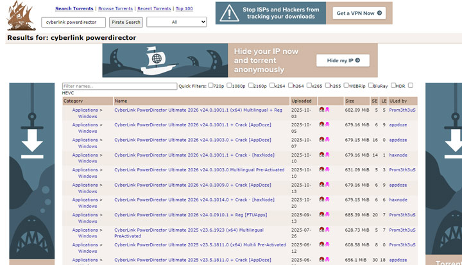Pink skull icon on v23.5.1811.0 (x64) Multili row
This screenshot has height=265, width=462.
[327, 244]
